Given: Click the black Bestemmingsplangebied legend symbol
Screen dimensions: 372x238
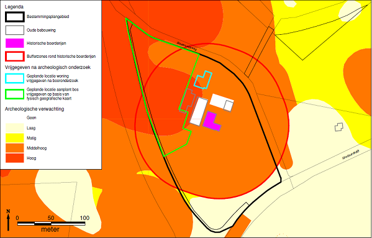Looking at the screenshot, I should coord(15,17).
